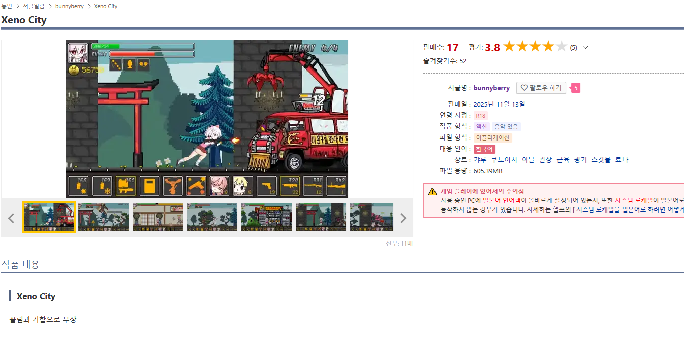
Task: Click the Xeno City page title
Action: click(24, 20)
